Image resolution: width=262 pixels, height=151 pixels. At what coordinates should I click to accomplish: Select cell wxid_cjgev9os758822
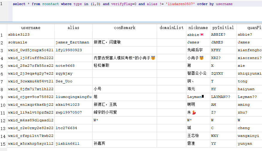click(31, 97)
